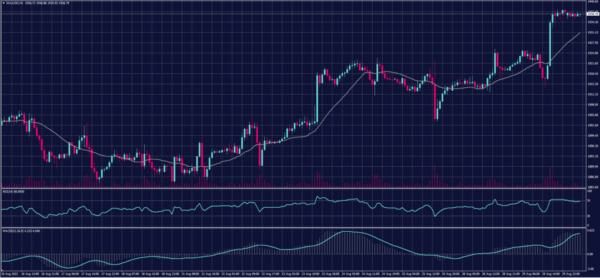Select the tall bullish candle on 29 Aug
The image size is (600, 278).
pos(550,41)
